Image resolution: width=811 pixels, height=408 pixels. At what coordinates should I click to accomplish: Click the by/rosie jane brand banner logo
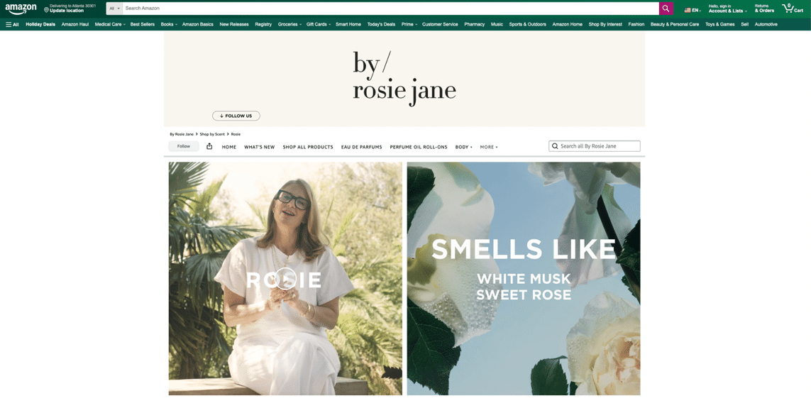(404, 79)
